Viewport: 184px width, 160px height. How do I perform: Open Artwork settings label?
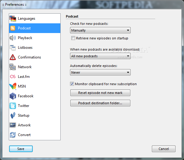point(24,125)
